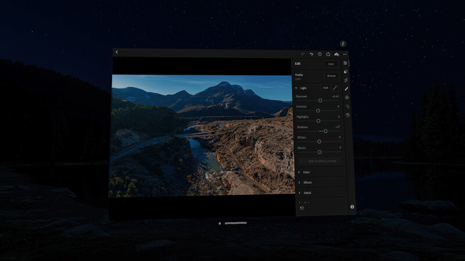Image resolution: width=465 pixels, height=261 pixels.
Task: Open the three-dot more options menu
Action: point(345,55)
